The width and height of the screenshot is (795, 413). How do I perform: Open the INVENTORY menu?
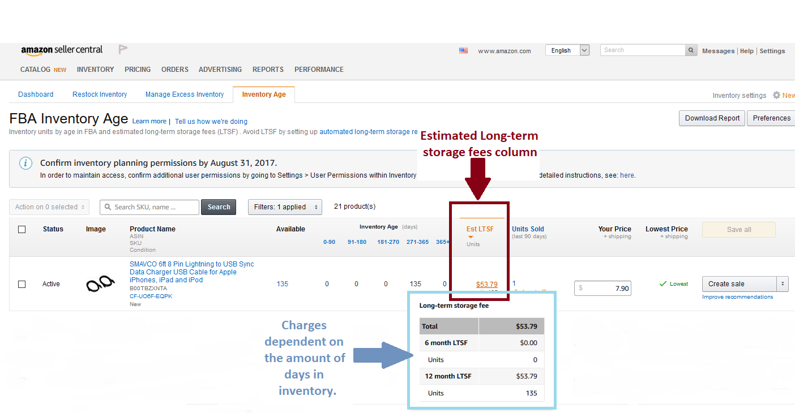click(x=95, y=70)
